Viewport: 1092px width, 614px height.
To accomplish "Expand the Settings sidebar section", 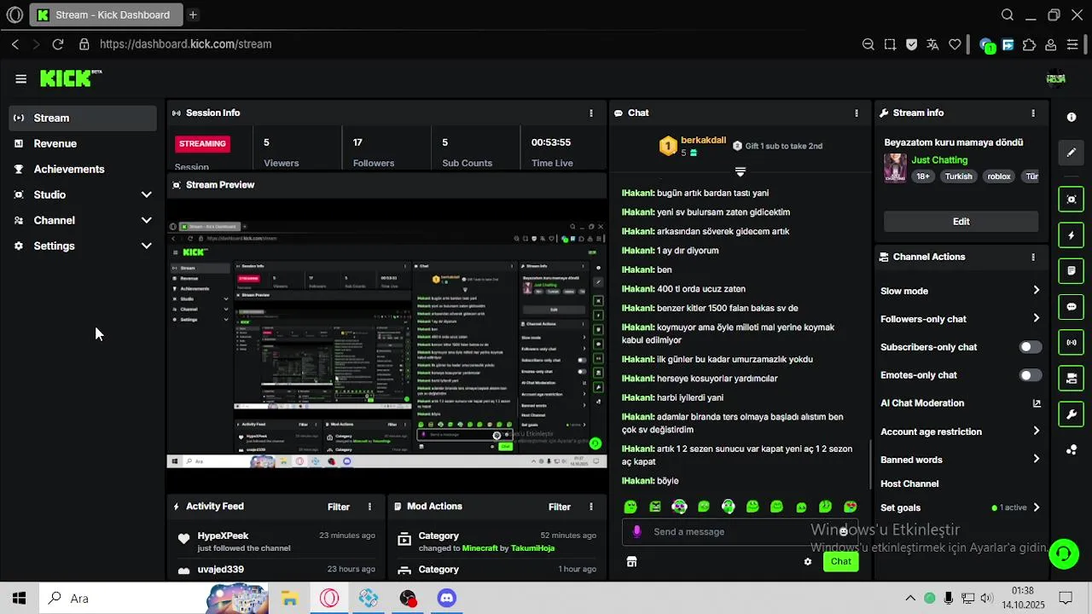I will (147, 246).
